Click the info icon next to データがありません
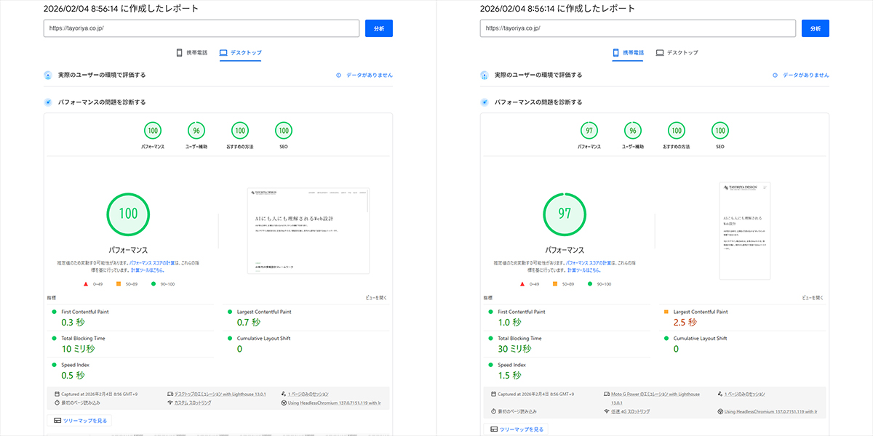 tap(337, 76)
